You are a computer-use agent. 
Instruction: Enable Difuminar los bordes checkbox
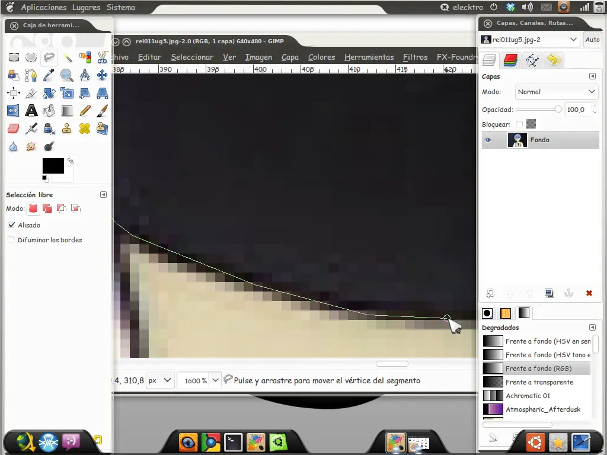[12, 240]
